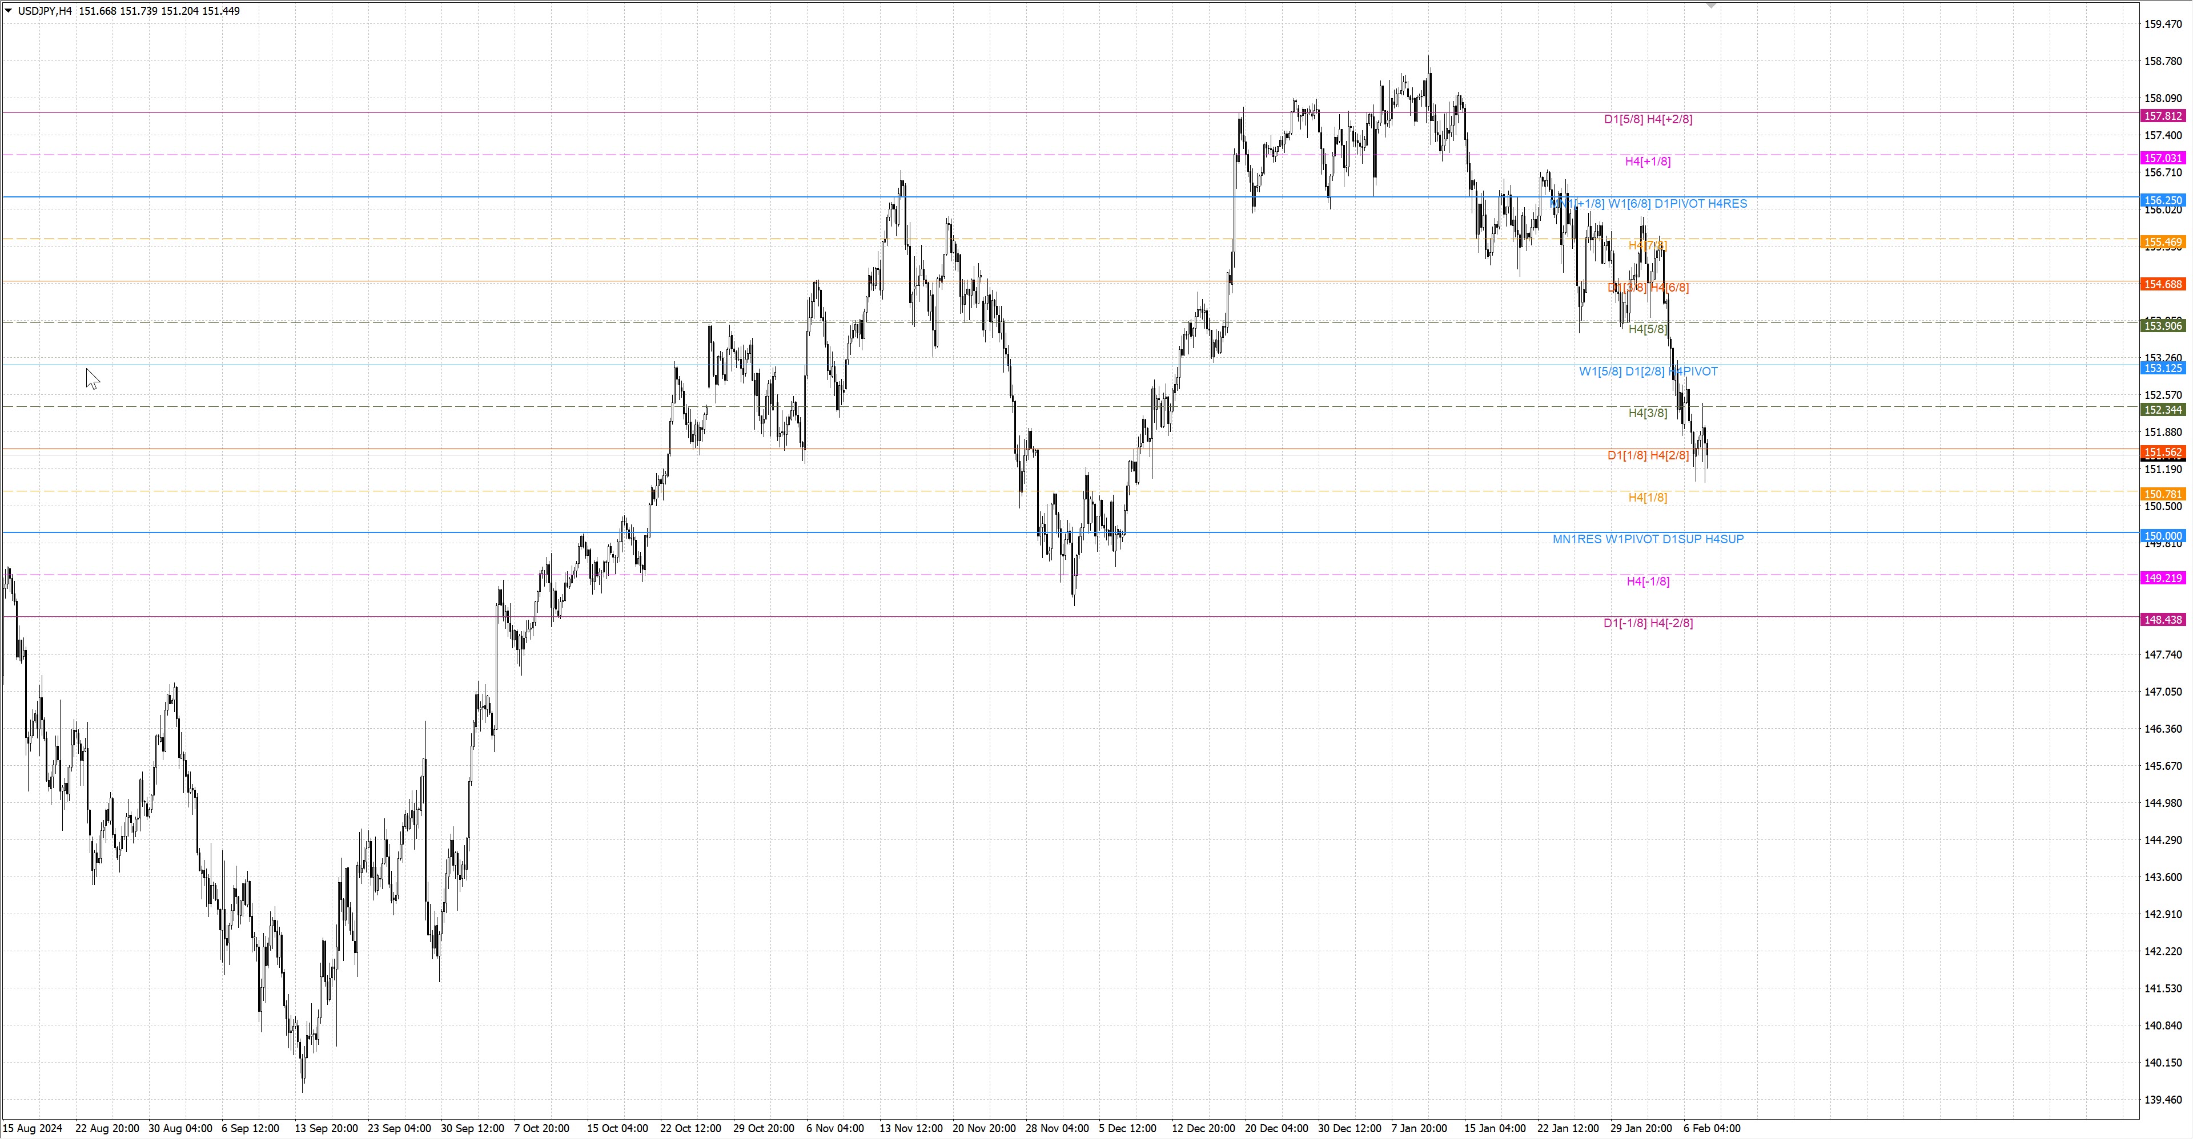This screenshot has width=2193, height=1139.
Task: Click the 'D1[5/8] H4[+2/8]' level label
Action: coord(1647,119)
